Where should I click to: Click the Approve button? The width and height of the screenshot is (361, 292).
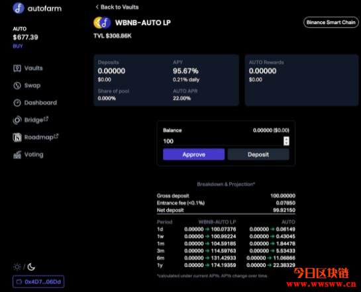193,154
